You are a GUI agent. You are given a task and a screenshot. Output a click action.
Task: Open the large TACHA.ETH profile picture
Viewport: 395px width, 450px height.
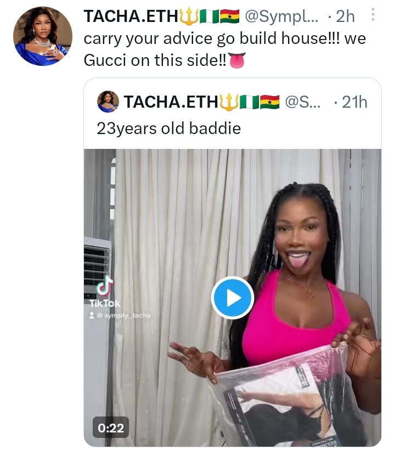(43, 36)
